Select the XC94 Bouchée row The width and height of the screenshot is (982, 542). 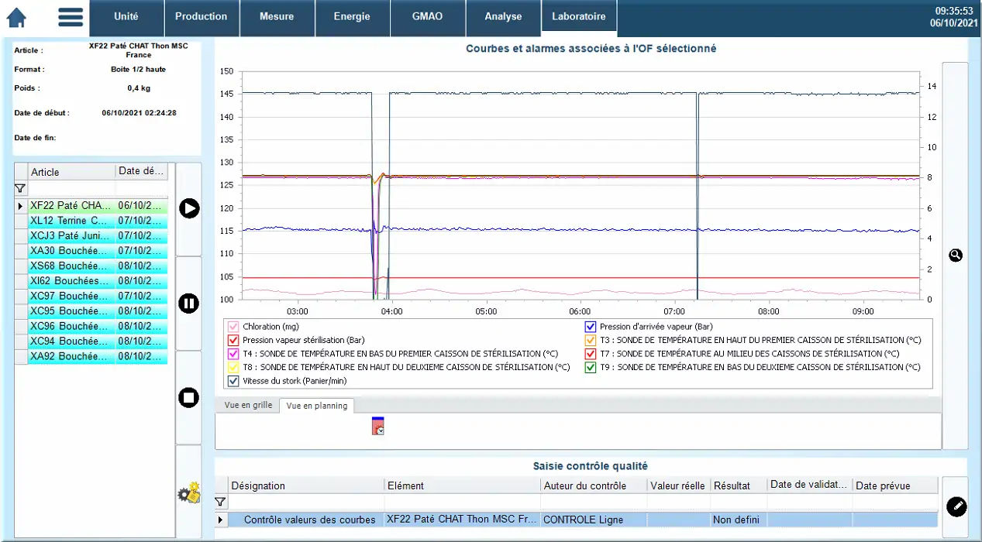click(98, 341)
